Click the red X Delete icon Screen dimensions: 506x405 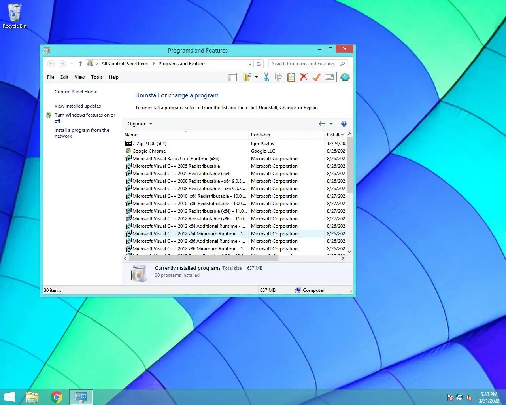pos(304,77)
